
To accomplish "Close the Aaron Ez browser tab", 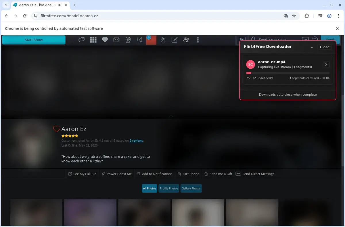I will coord(65,5).
